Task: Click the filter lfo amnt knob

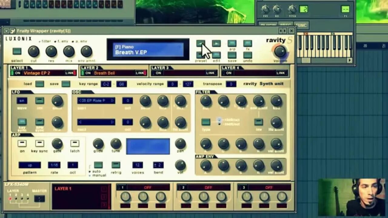Action: 276,122
